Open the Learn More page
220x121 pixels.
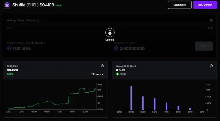coord(180,5)
